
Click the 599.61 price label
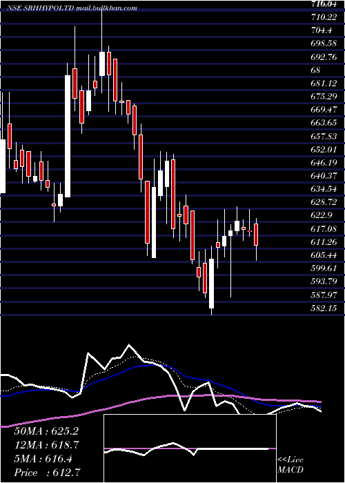(x=324, y=268)
